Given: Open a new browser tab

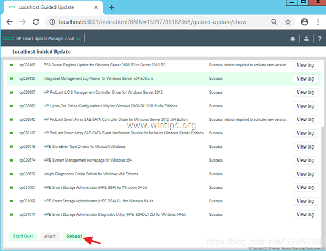Looking at the screenshot, I should click(111, 7).
